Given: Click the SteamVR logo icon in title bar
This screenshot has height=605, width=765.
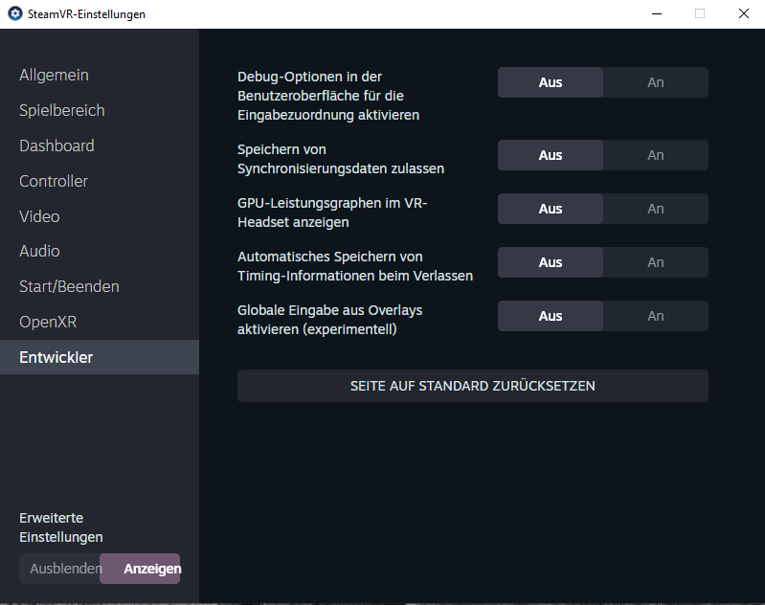Looking at the screenshot, I should coord(15,13).
